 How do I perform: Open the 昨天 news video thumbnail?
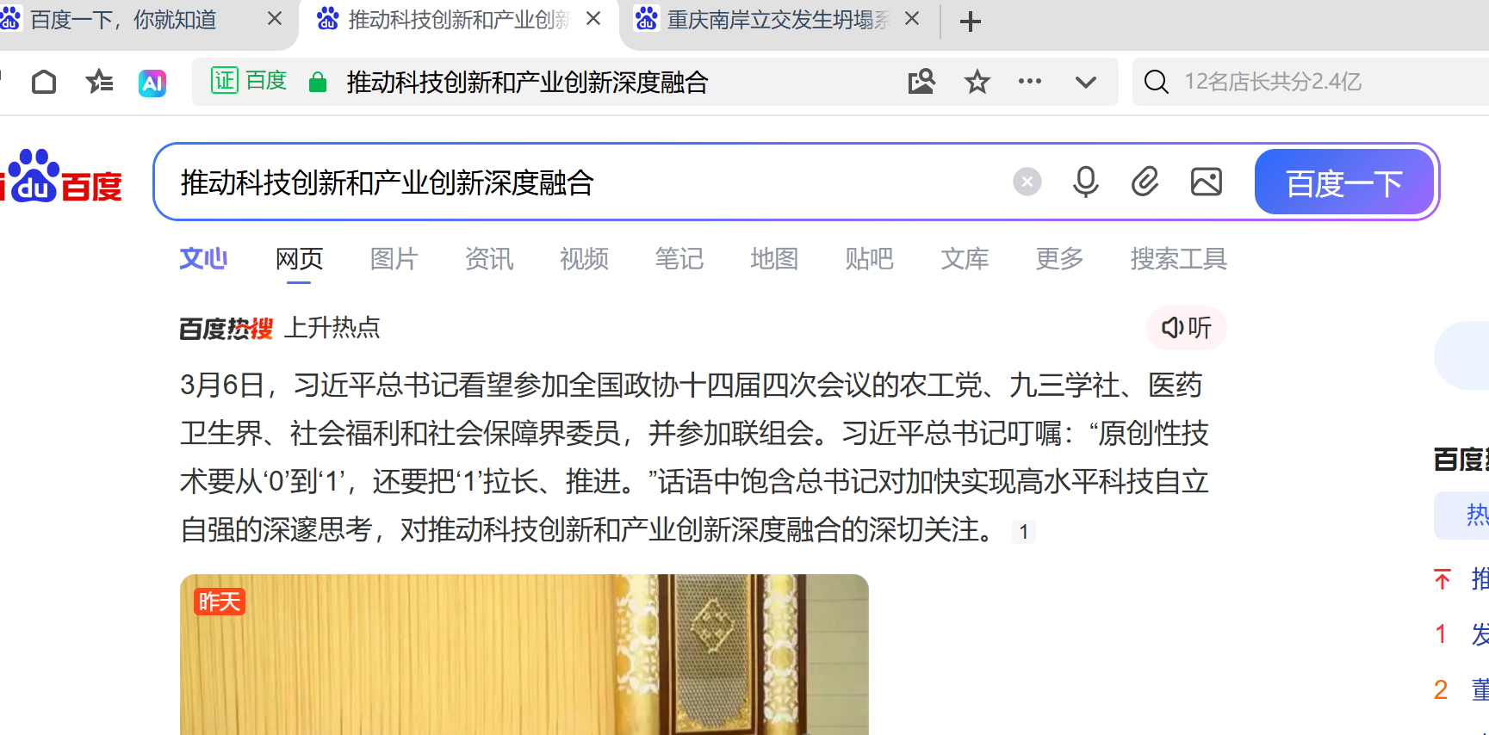point(524,654)
